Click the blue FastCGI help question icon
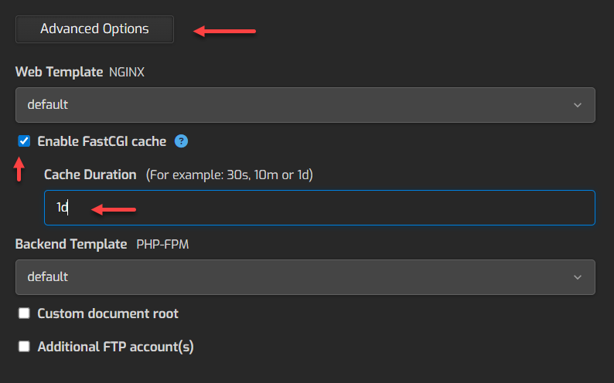The height and width of the screenshot is (383, 614). pos(181,141)
